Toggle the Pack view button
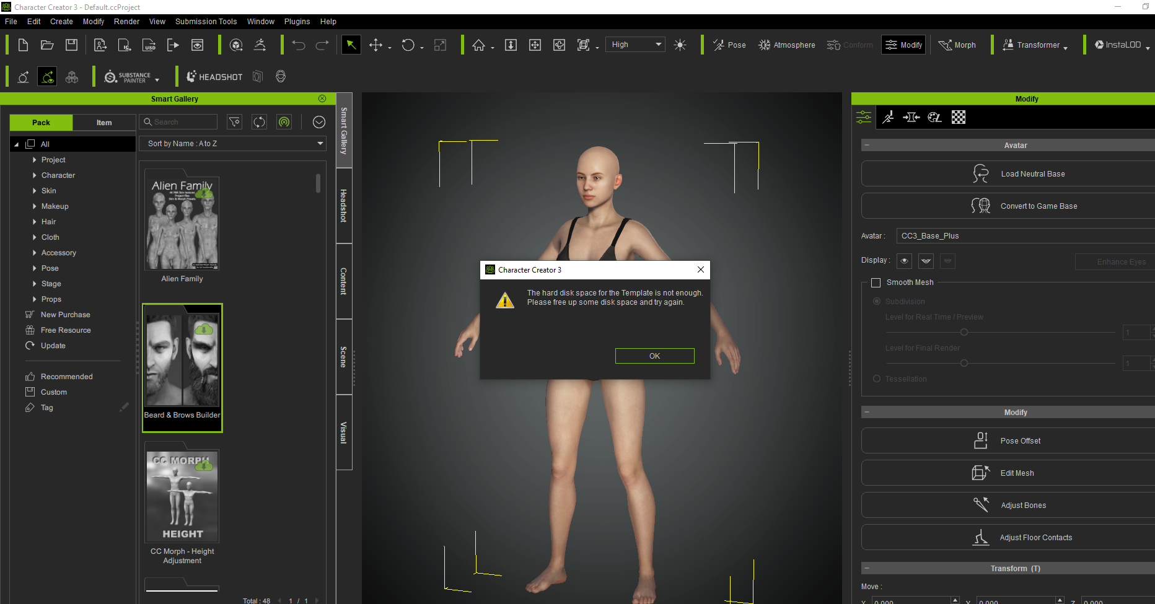 [42, 122]
